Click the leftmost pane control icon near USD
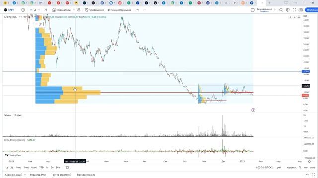This screenshot has height=178, width=318. [x=290, y=17]
